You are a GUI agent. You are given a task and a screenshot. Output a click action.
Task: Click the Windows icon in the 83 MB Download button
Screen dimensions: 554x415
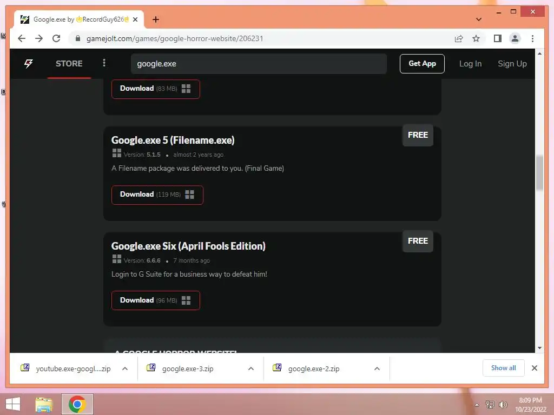pos(186,89)
